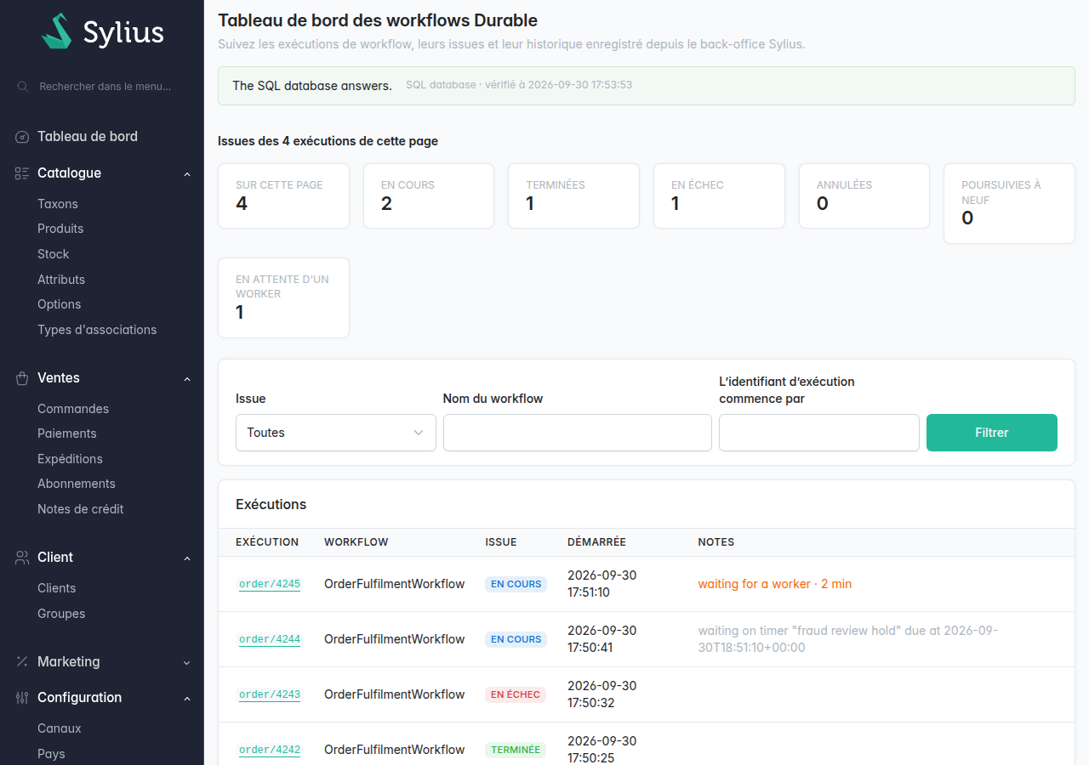Viewport: 1089px width, 765px height.
Task: Focus the execution identifier prefix field
Action: pyautogui.click(x=819, y=433)
